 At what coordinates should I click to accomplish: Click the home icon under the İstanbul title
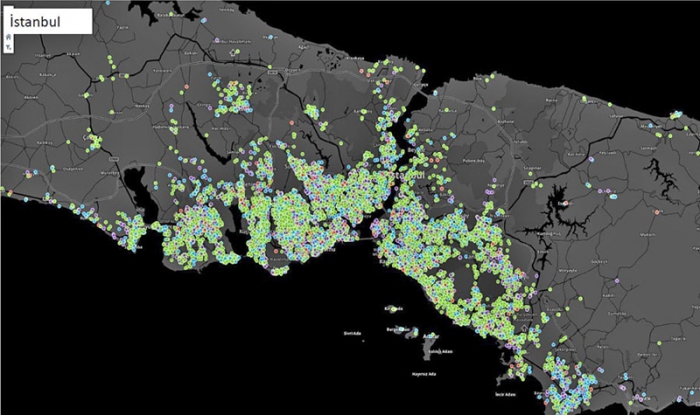8,38
